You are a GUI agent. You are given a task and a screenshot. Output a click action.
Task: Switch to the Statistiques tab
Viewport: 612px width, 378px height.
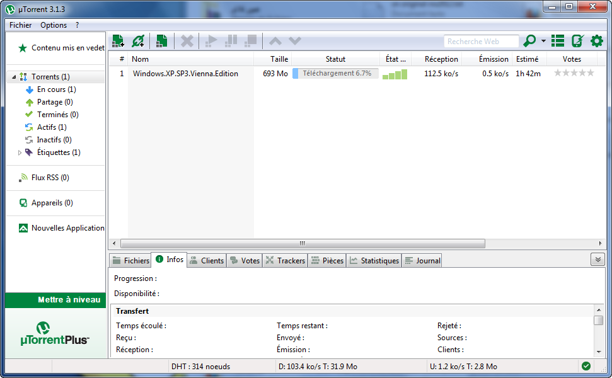(374, 261)
